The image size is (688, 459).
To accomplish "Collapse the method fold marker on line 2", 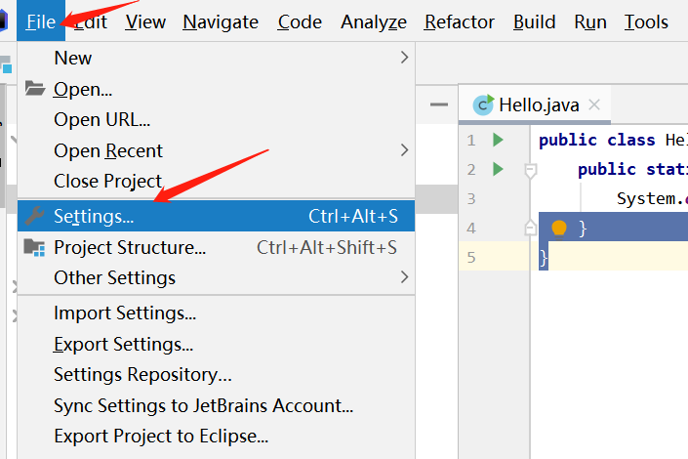I will (x=531, y=170).
